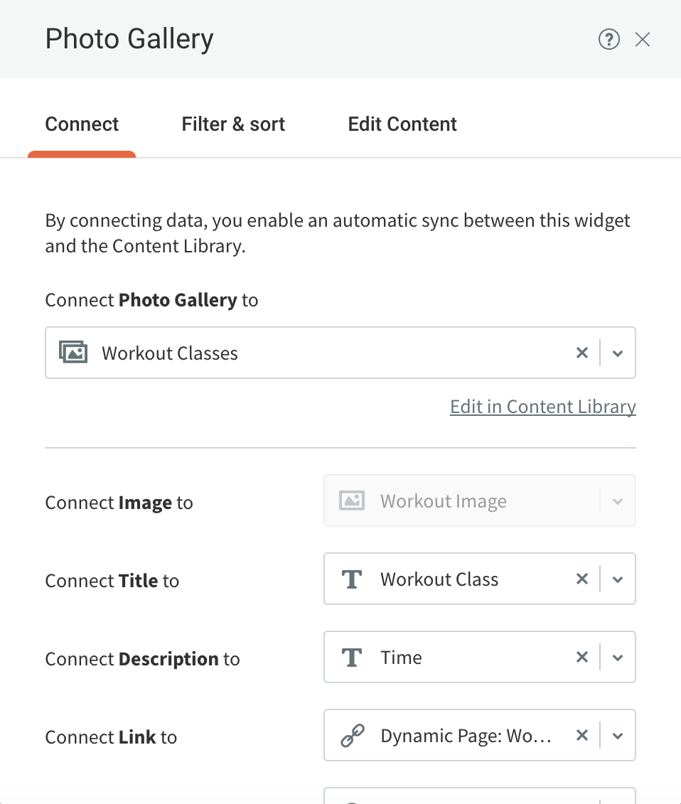Image resolution: width=681 pixels, height=804 pixels.
Task: Expand the Workout Classes collection dropdown
Action: 618,353
